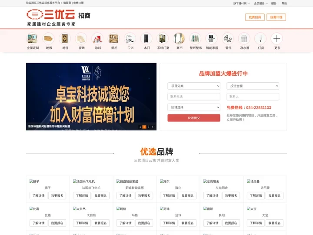
Task: Click 了解详情 for 比嘉 brand
Action: coord(39,223)
